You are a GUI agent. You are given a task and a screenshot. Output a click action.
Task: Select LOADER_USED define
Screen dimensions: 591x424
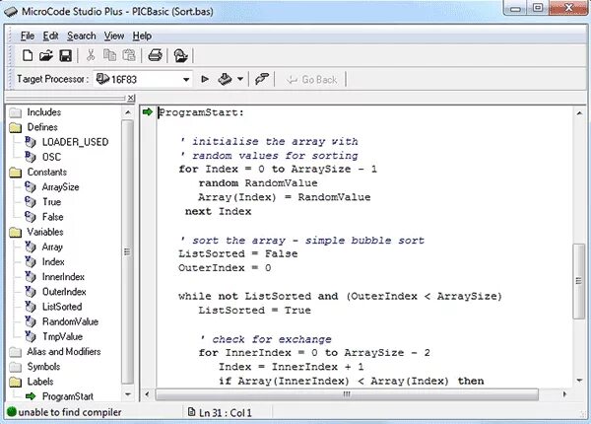pos(67,142)
